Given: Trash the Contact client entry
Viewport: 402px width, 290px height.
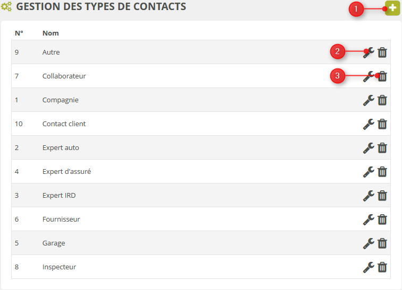Looking at the screenshot, I should 382,124.
